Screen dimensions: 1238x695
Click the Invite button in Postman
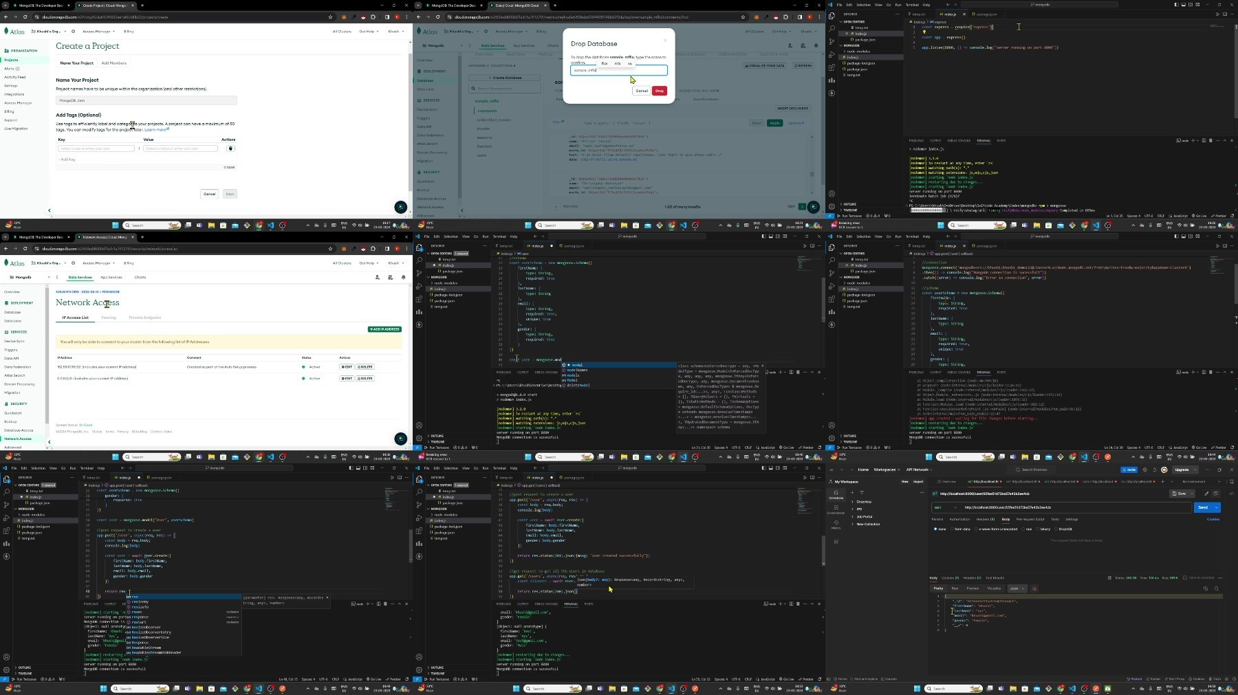click(1129, 470)
